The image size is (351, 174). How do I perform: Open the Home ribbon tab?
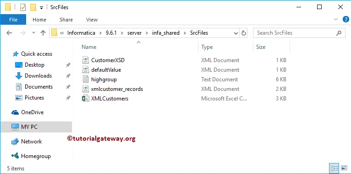coord(39,20)
